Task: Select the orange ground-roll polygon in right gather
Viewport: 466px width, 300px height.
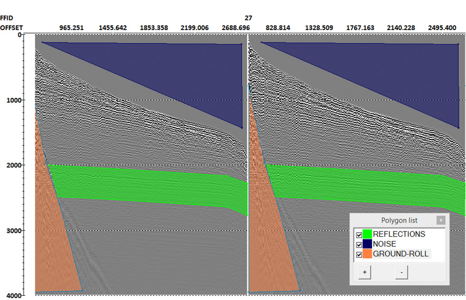Action: tap(266, 237)
